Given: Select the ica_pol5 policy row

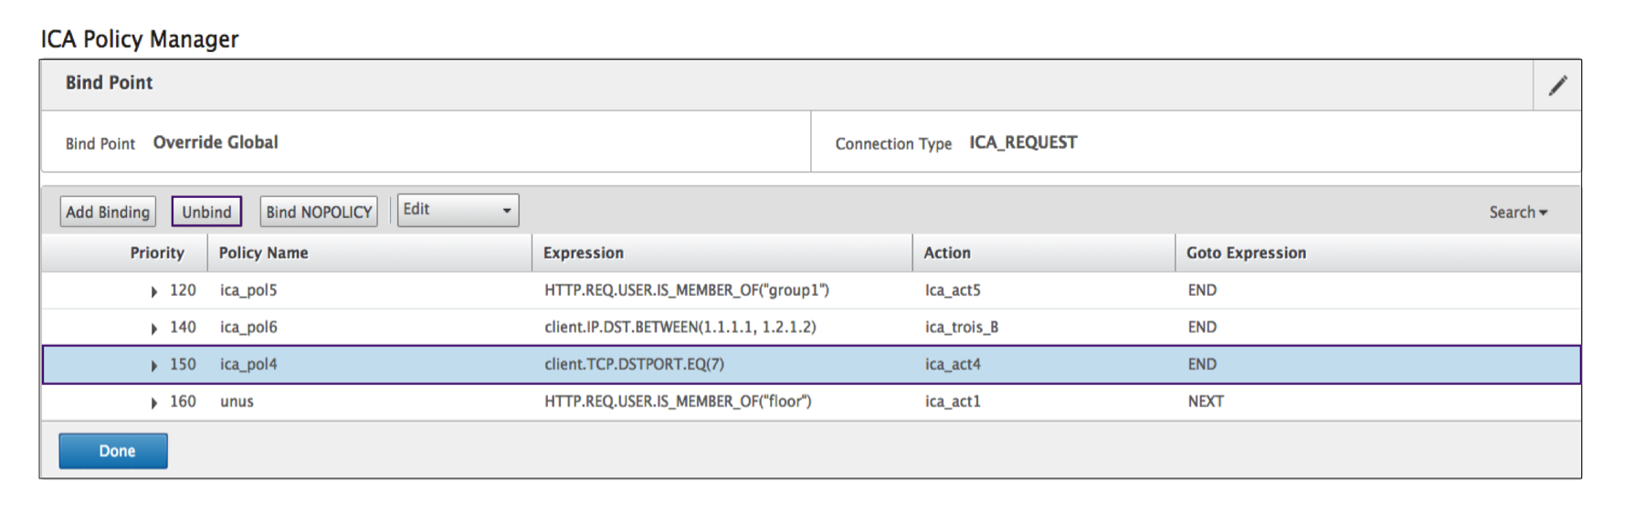Looking at the screenshot, I should point(248,291).
